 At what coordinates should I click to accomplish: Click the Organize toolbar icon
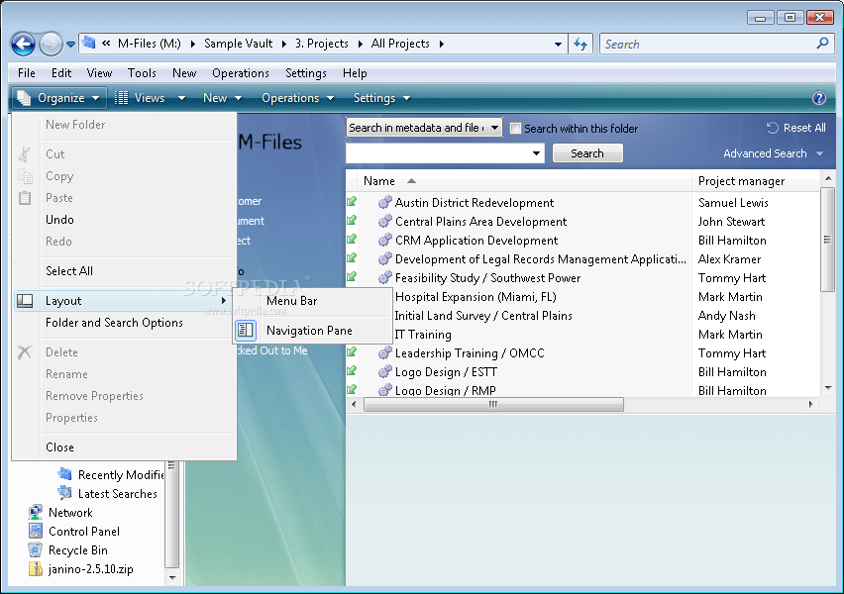point(24,98)
